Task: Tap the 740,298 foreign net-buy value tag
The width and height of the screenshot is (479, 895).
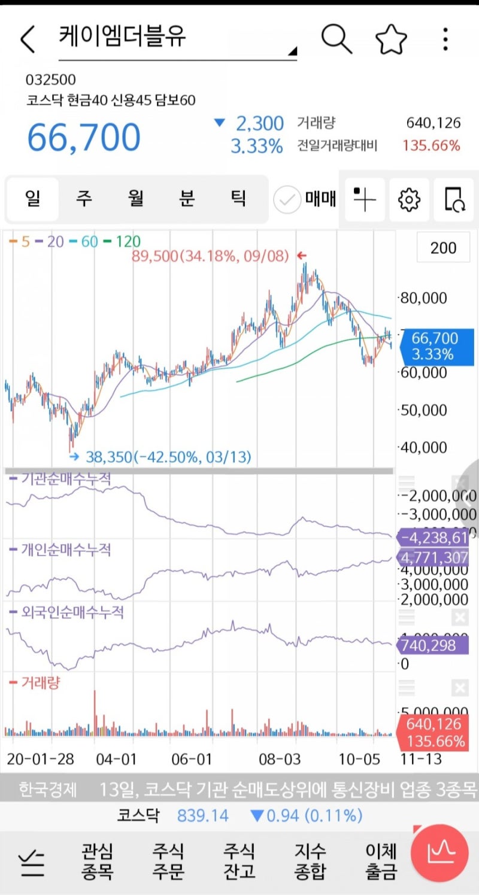Action: tap(432, 645)
